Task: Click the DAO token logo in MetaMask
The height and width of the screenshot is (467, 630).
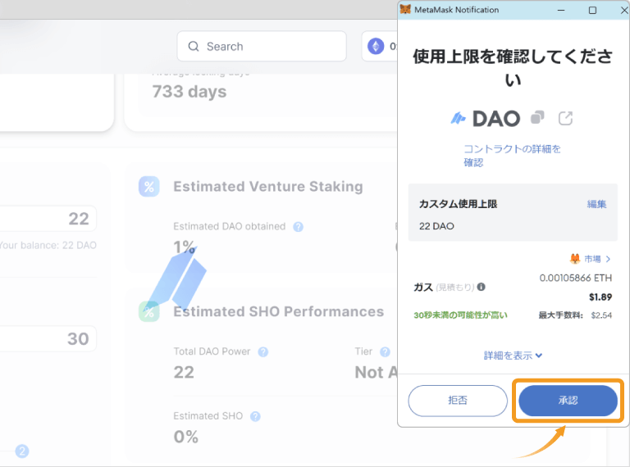Action: pyautogui.click(x=458, y=118)
